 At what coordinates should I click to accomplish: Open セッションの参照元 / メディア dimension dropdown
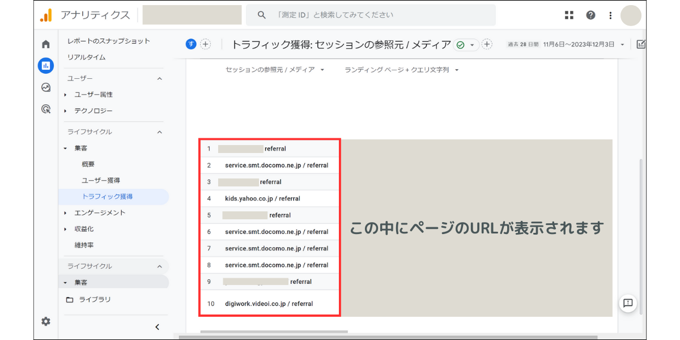pos(275,70)
